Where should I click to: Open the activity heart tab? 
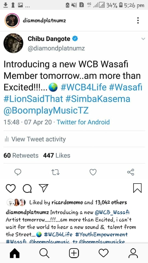pyautogui.click(x=104, y=253)
